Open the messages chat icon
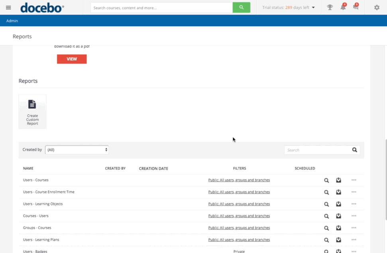387x253 pixels. coord(356,8)
